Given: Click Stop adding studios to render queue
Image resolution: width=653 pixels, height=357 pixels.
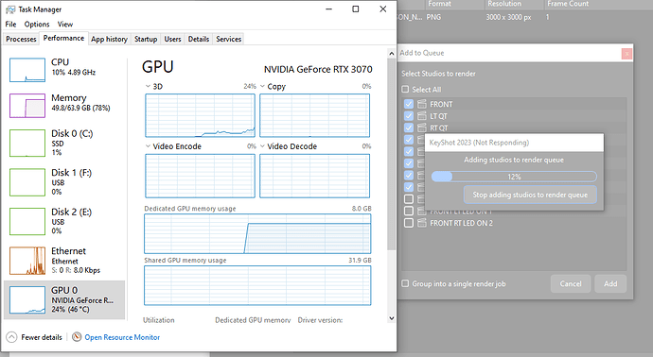Looking at the screenshot, I should pyautogui.click(x=530, y=195).
